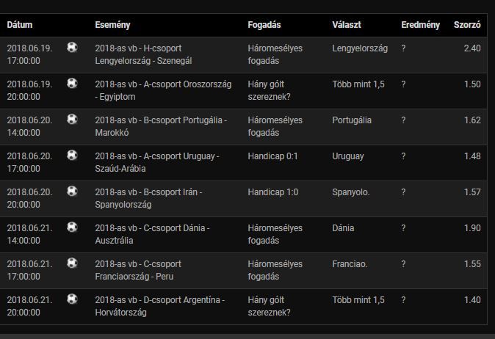Click soccer ball icon for Uruguay - Szaúd-Arábia
Image resolution: width=495 pixels, height=339 pixels.
pyautogui.click(x=72, y=155)
